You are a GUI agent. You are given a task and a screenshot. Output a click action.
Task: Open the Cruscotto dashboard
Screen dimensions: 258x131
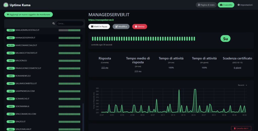pyautogui.click(x=226, y=5)
